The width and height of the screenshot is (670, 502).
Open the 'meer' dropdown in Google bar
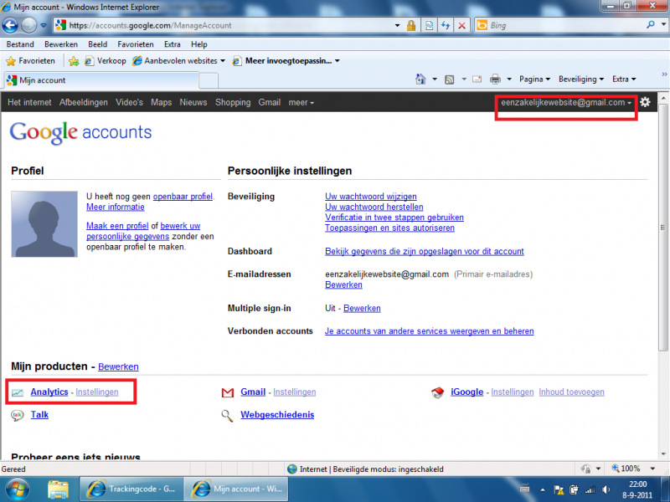point(301,102)
